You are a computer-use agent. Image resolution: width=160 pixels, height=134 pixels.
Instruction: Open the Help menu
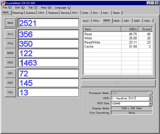pyautogui.click(x=46, y=7)
